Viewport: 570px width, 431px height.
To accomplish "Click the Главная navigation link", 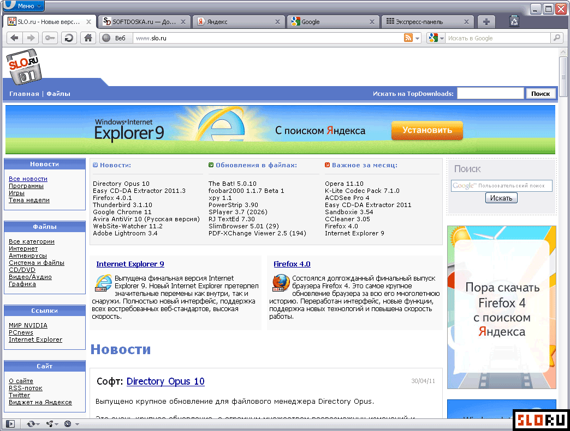I will (x=24, y=94).
